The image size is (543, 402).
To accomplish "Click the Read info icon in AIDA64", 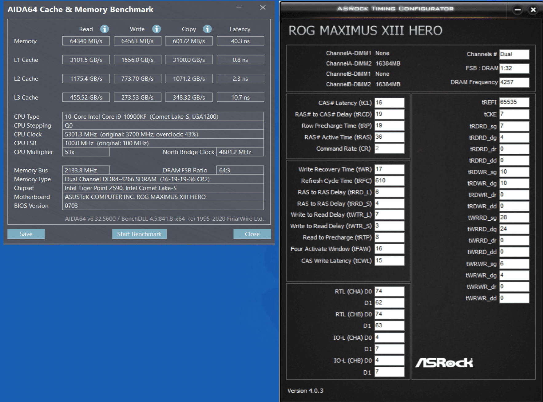I will coord(105,29).
